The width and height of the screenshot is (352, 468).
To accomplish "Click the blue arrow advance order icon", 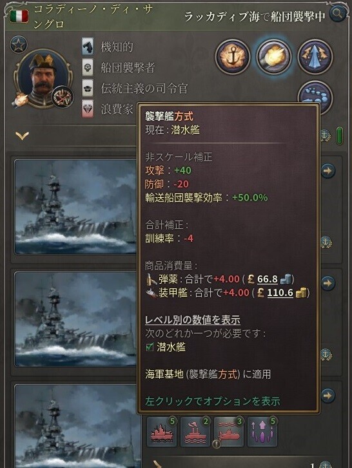I will click(315, 57).
